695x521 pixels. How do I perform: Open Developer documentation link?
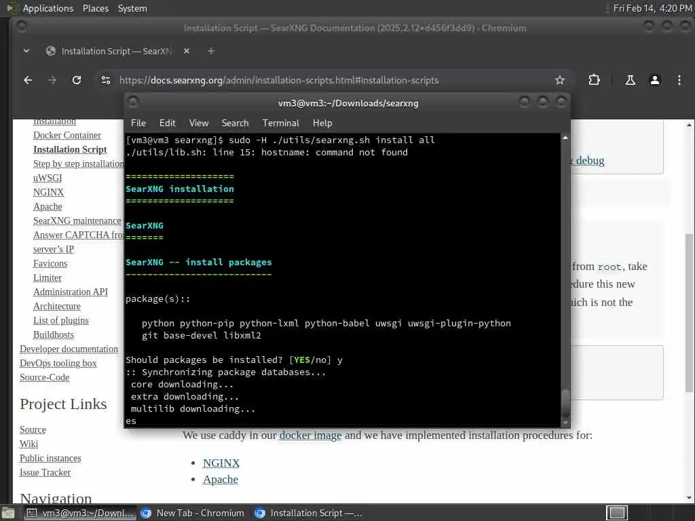69,349
